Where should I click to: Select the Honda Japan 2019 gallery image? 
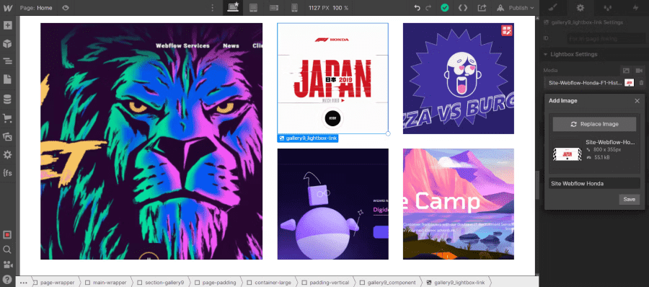pos(332,79)
